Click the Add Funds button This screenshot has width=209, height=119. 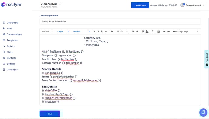click(140, 5)
